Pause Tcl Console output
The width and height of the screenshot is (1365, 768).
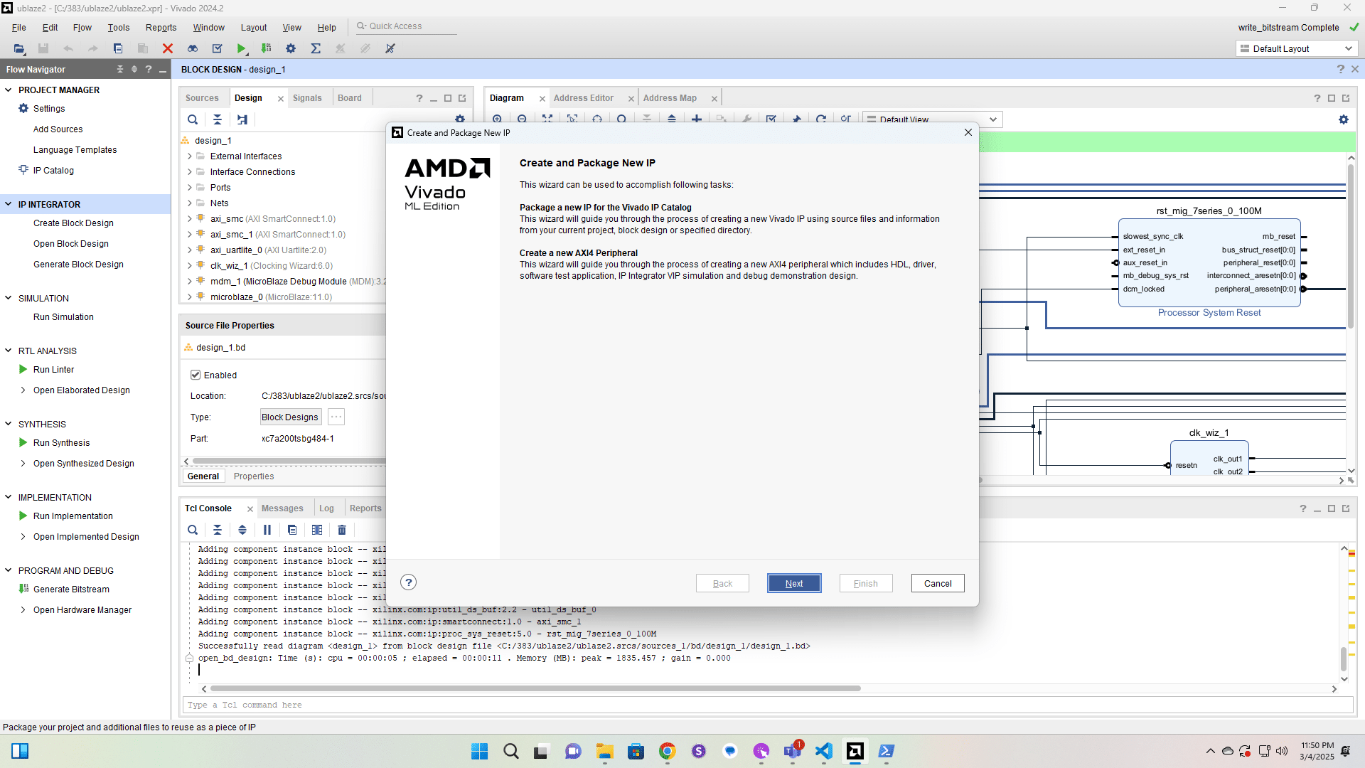(267, 530)
